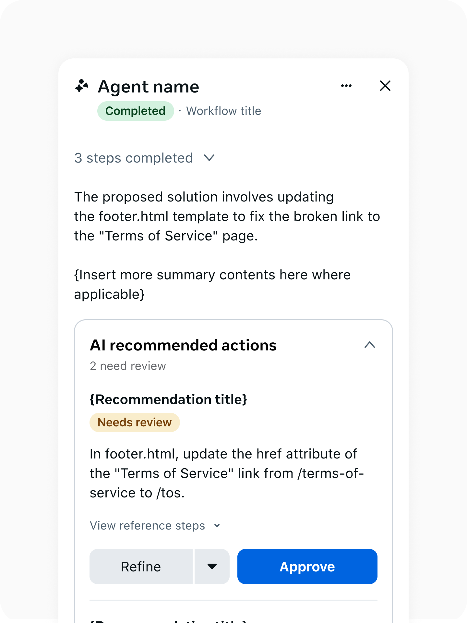Viewport: 467px width, 623px height.
Task: Collapse the AI recommended actions section
Action: click(x=369, y=345)
